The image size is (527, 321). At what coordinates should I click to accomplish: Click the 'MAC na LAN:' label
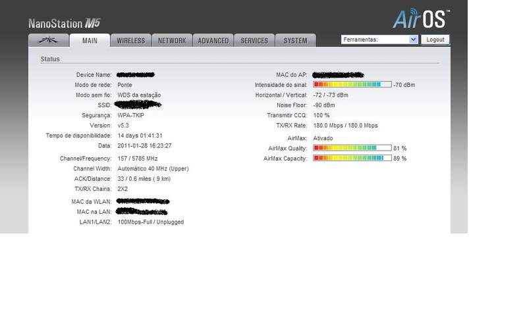[x=94, y=212]
